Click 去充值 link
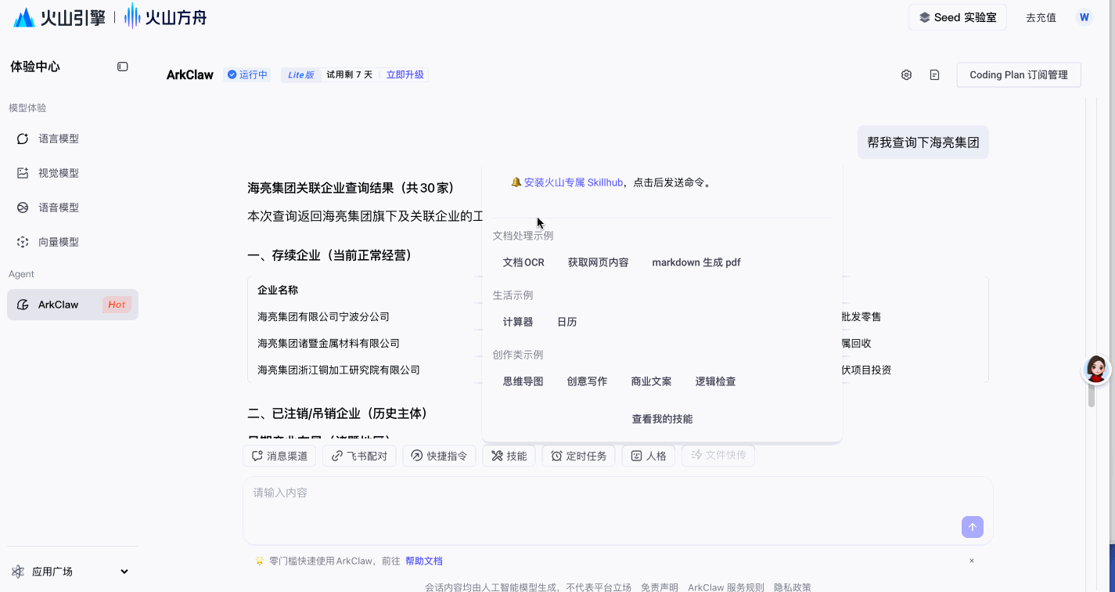The image size is (1115, 592). pos(1041,17)
